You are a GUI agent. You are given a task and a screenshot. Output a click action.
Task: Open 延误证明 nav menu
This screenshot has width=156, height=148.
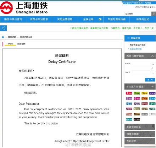91,19
